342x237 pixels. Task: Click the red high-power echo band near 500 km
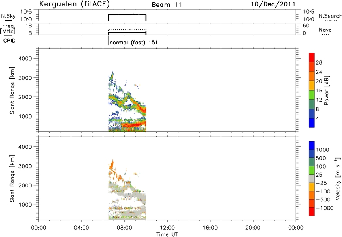tap(133, 125)
